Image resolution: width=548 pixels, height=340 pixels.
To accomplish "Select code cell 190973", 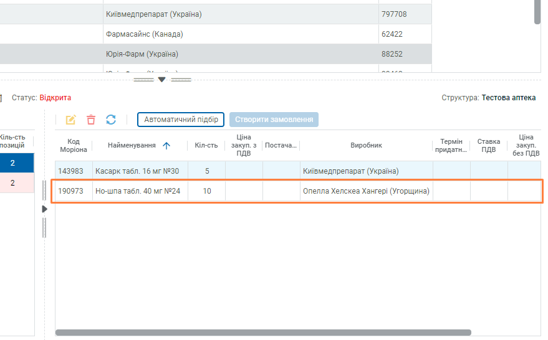I will (x=74, y=191).
